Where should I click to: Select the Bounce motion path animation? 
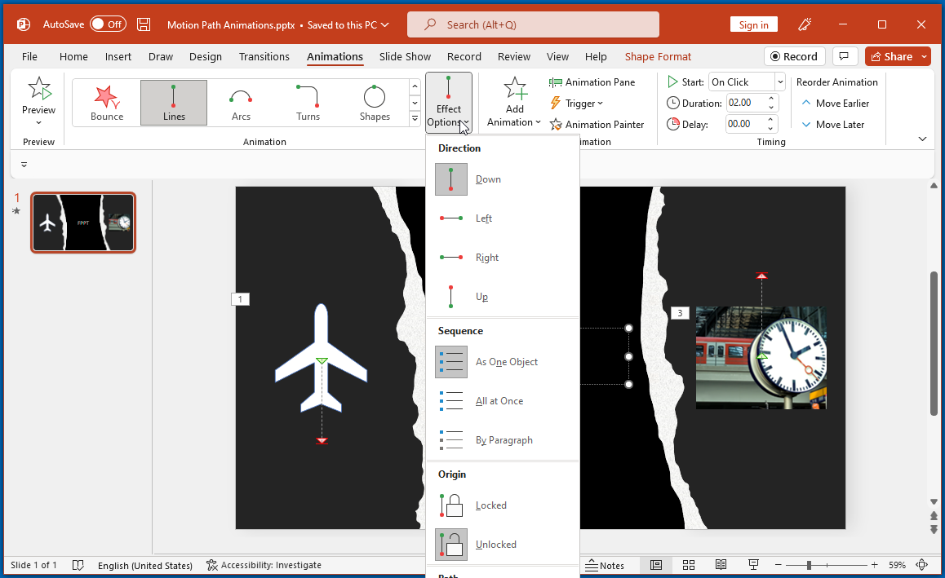coord(107,103)
